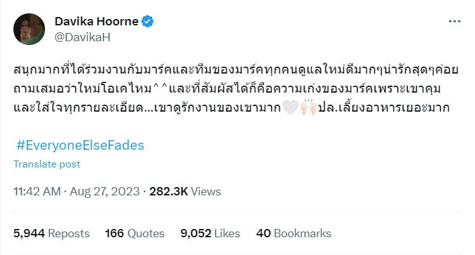Click the 40 Bookmarks count

(294, 233)
